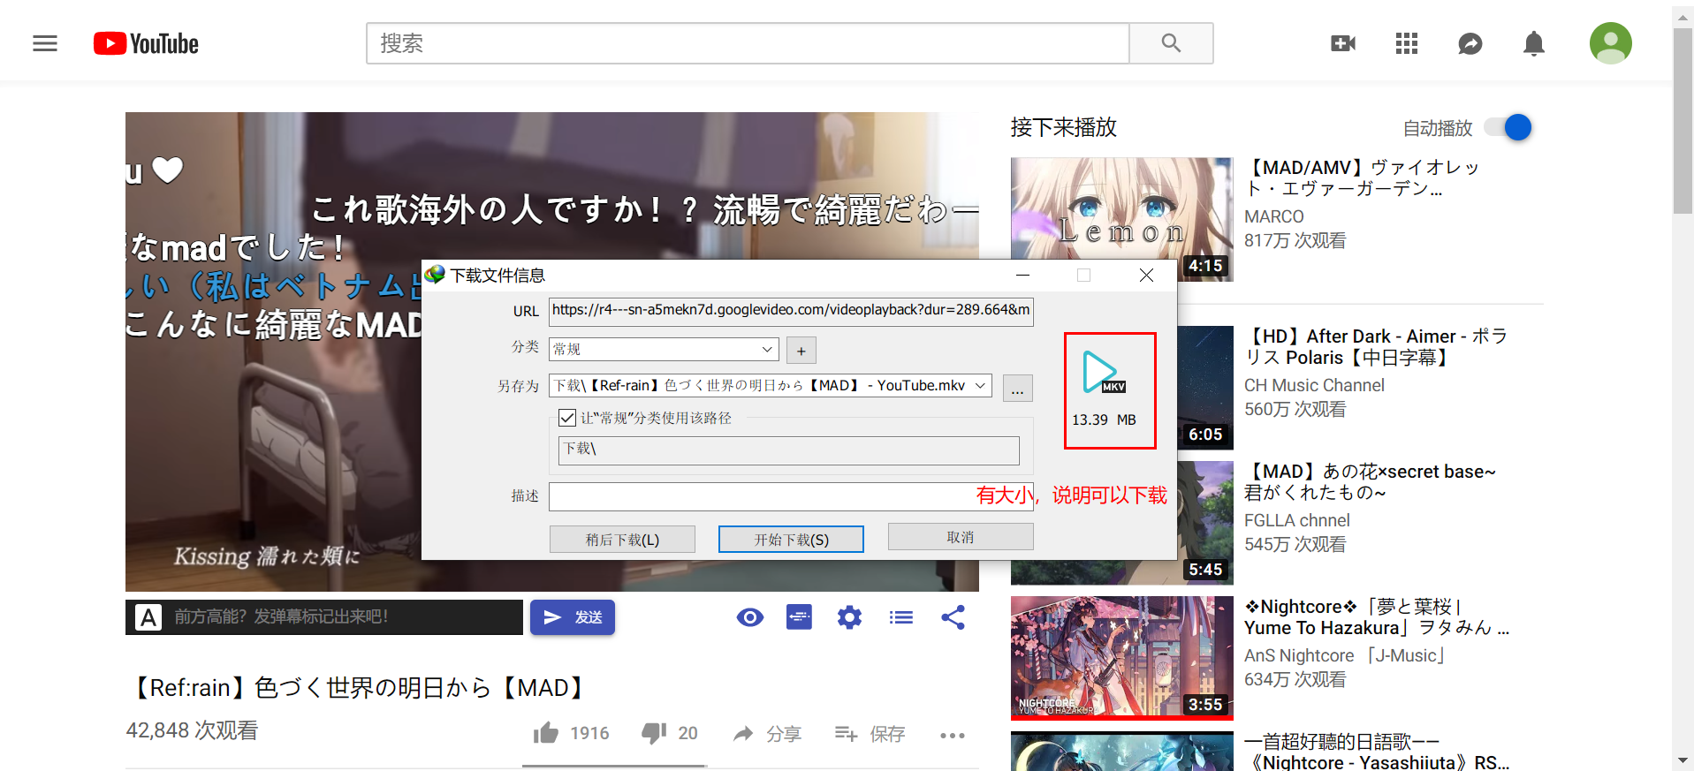
Task: Open the YouTube hamburger guide menu
Action: click(x=45, y=43)
